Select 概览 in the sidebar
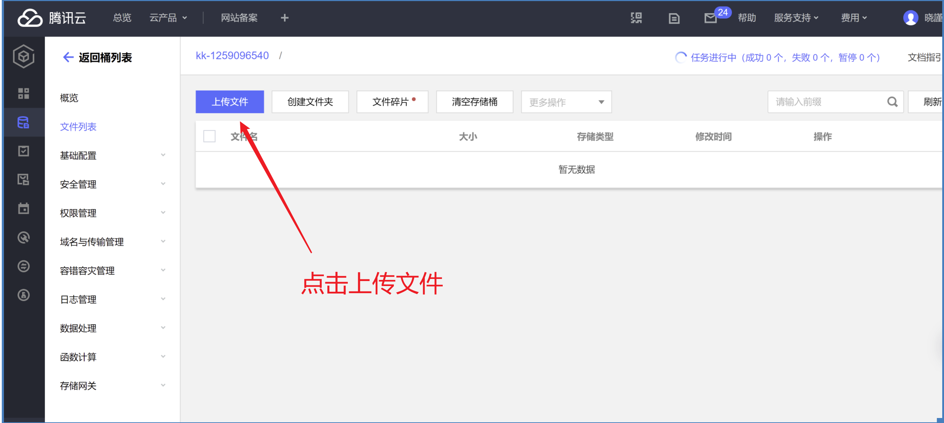Viewport: 944px width, 423px height. pyautogui.click(x=69, y=98)
